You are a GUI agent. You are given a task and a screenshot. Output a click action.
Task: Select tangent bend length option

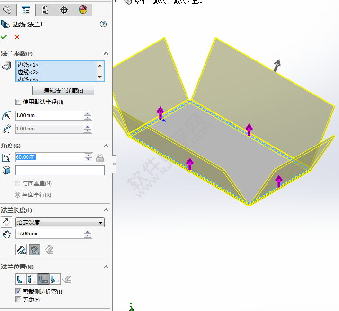tap(49, 250)
